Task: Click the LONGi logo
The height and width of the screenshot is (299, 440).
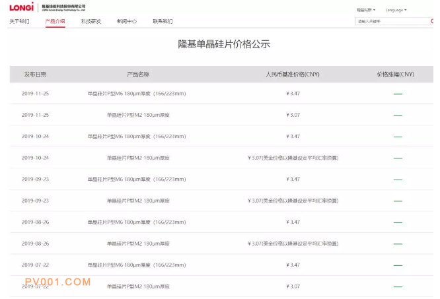Action: click(x=22, y=7)
